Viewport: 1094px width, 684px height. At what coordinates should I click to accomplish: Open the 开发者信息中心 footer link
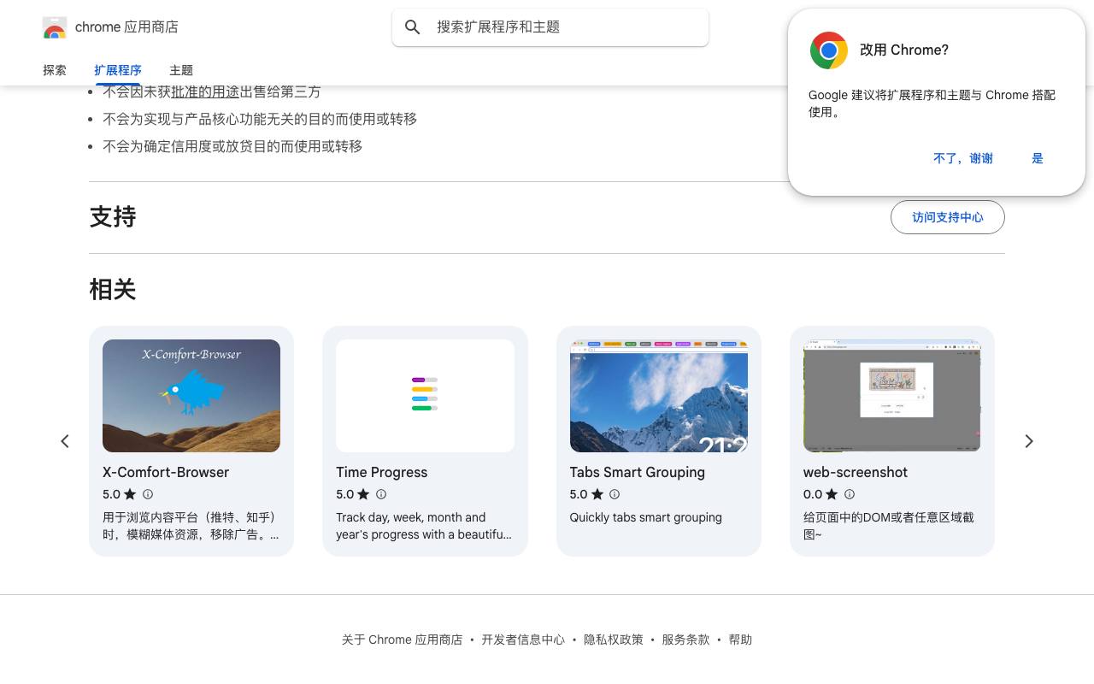523,640
